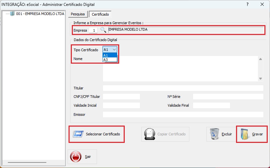Screen dimensions: 270x168
Task: Select A1 in the certificate type list
Action: point(110,55)
